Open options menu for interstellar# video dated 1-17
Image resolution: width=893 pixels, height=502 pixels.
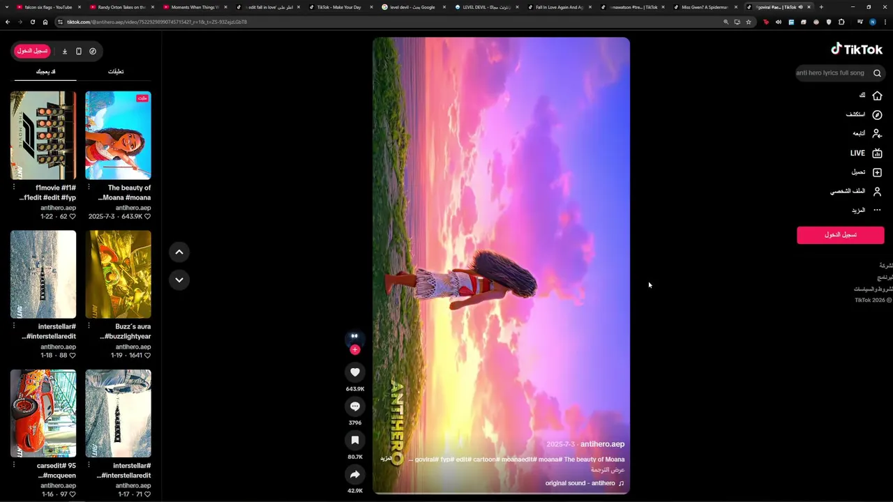(x=89, y=465)
